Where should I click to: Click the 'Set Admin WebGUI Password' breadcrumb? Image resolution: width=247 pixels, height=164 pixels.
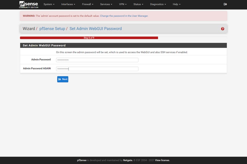(95, 29)
